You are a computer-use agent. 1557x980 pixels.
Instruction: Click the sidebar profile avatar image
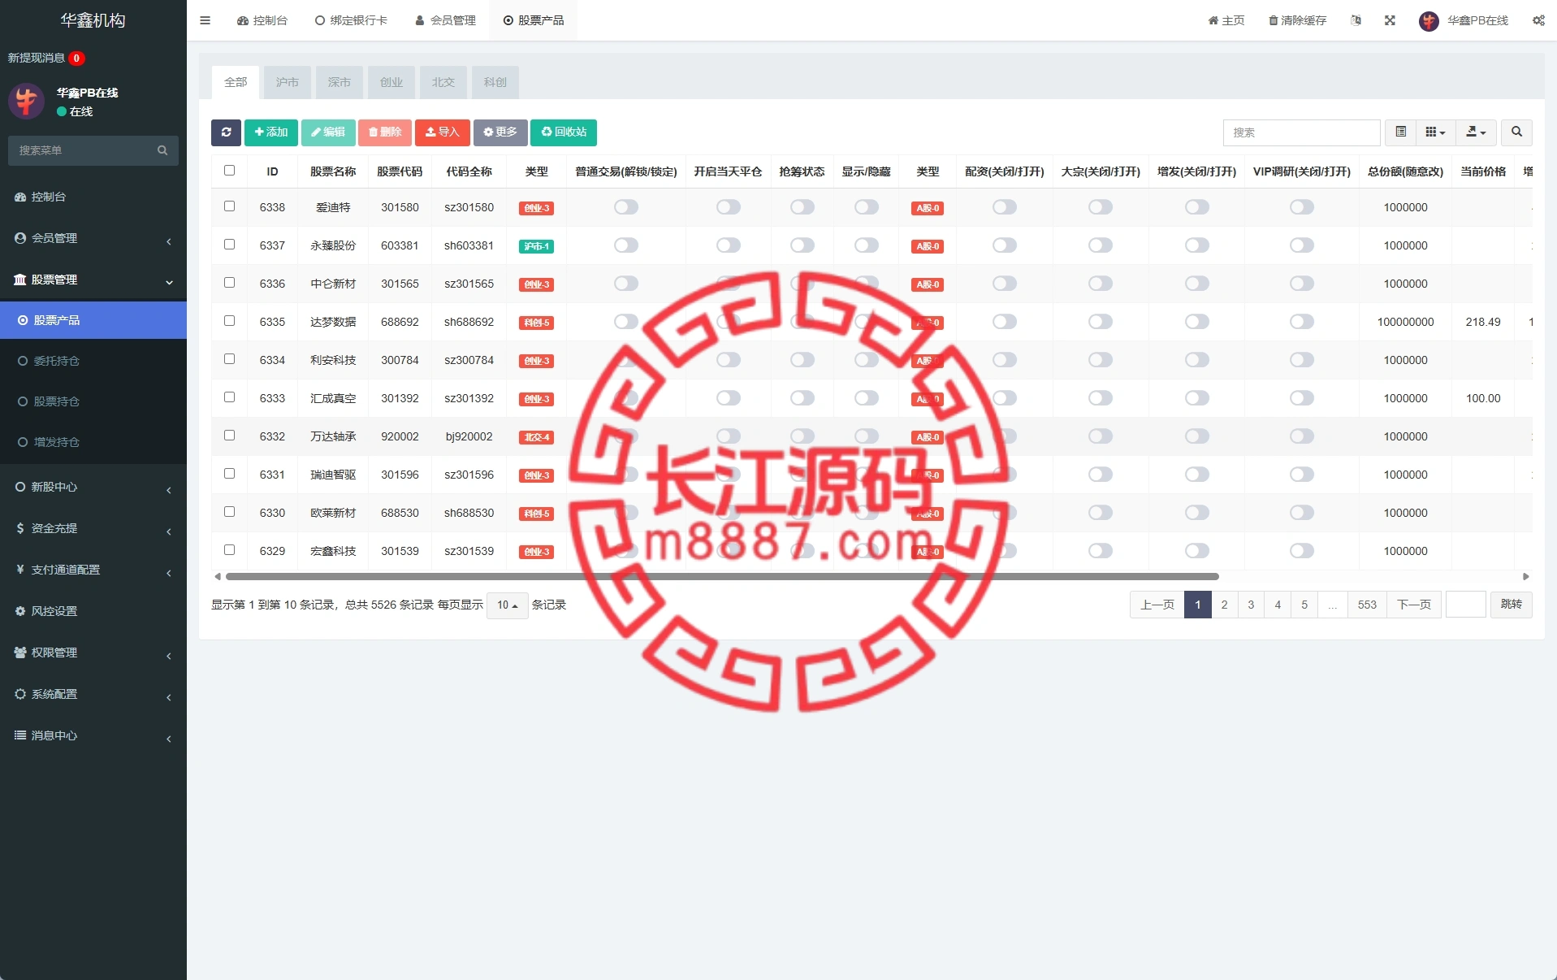pos(26,102)
